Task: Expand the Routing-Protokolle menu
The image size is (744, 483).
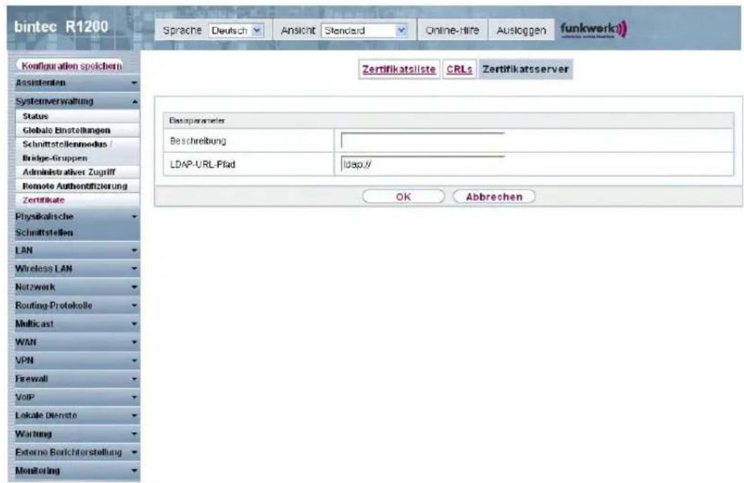Action: coord(77,305)
